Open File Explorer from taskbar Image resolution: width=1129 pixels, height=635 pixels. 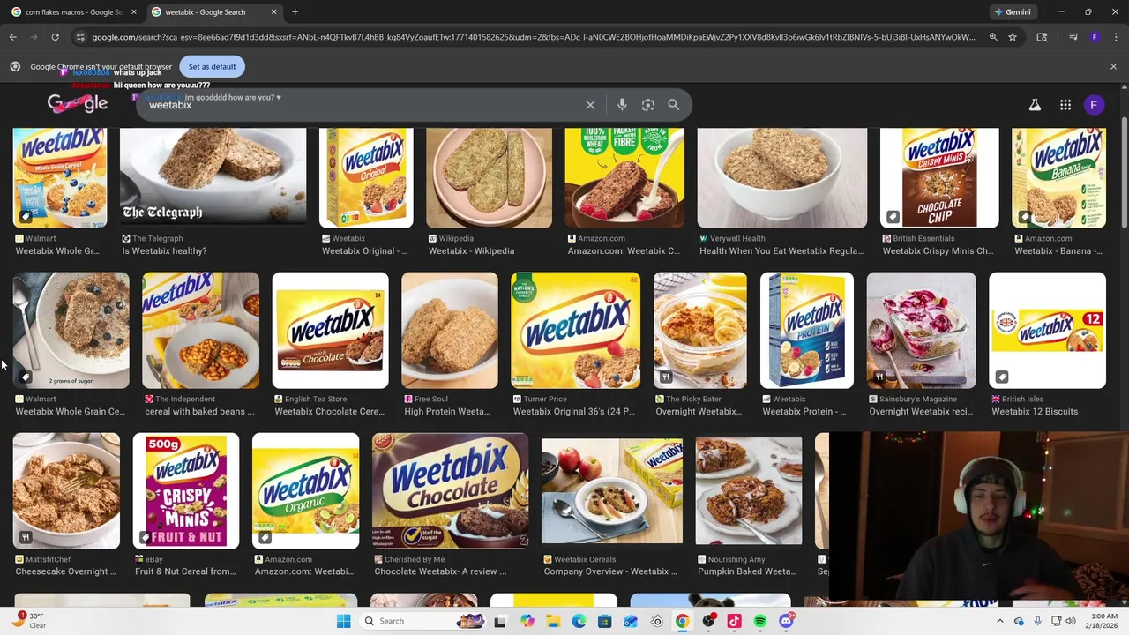click(x=553, y=621)
